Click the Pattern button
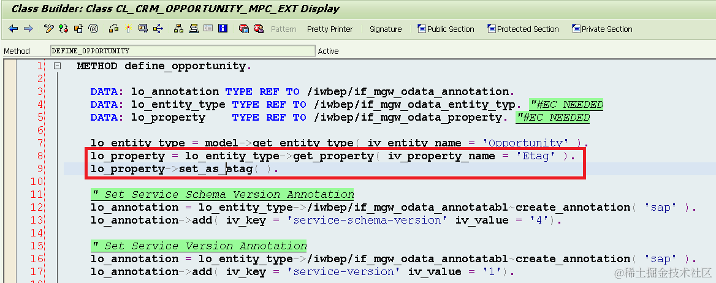 click(284, 29)
